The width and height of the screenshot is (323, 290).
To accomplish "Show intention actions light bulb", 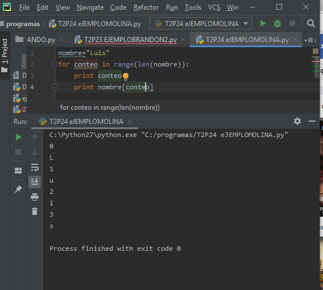I will click(126, 77).
